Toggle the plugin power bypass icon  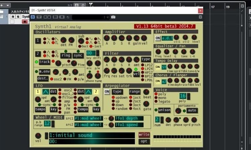tap(33, 17)
